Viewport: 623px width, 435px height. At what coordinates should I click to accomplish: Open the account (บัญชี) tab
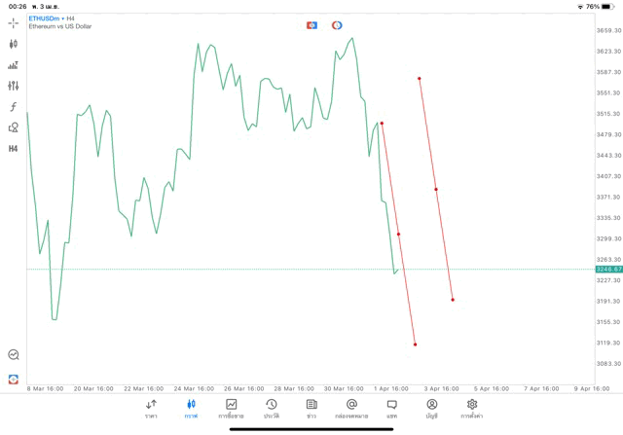click(x=431, y=409)
